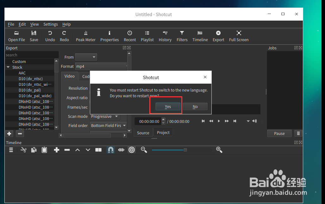Click the Undo toolbar icon
This screenshot has height=204, width=325.
point(50,36)
